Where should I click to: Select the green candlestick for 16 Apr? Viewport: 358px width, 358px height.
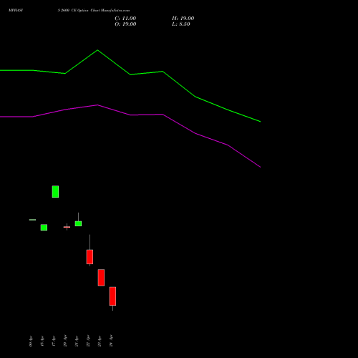pyautogui.click(x=44, y=228)
